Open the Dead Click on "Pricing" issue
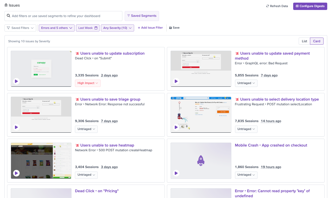333x198 pixels. [x=97, y=191]
